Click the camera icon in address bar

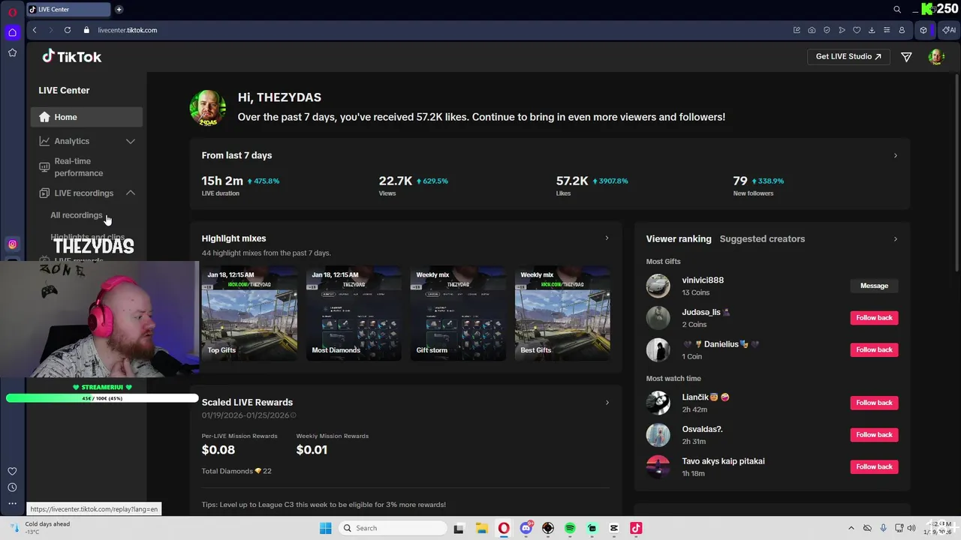[x=812, y=30]
